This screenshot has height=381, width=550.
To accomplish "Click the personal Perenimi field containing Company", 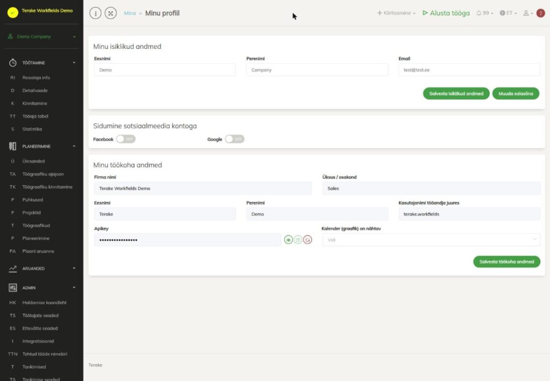I will pos(317,70).
